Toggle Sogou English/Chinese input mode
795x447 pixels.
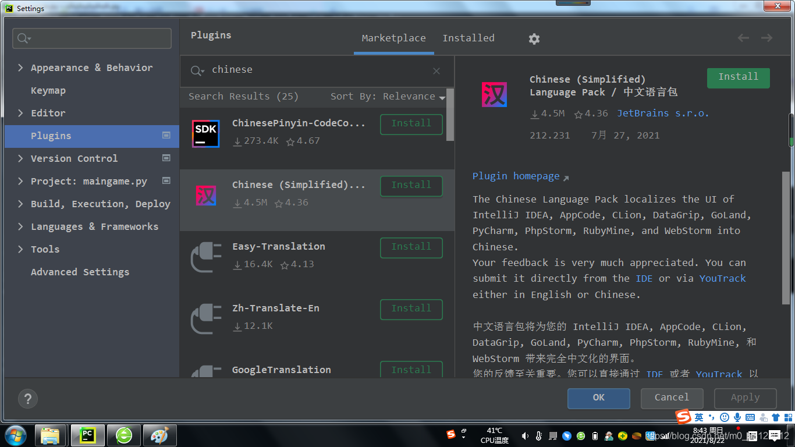(x=699, y=417)
